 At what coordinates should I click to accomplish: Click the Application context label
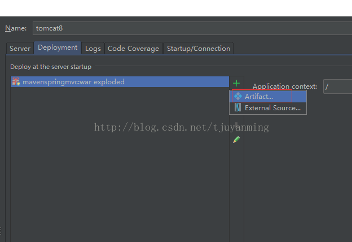[x=284, y=87]
